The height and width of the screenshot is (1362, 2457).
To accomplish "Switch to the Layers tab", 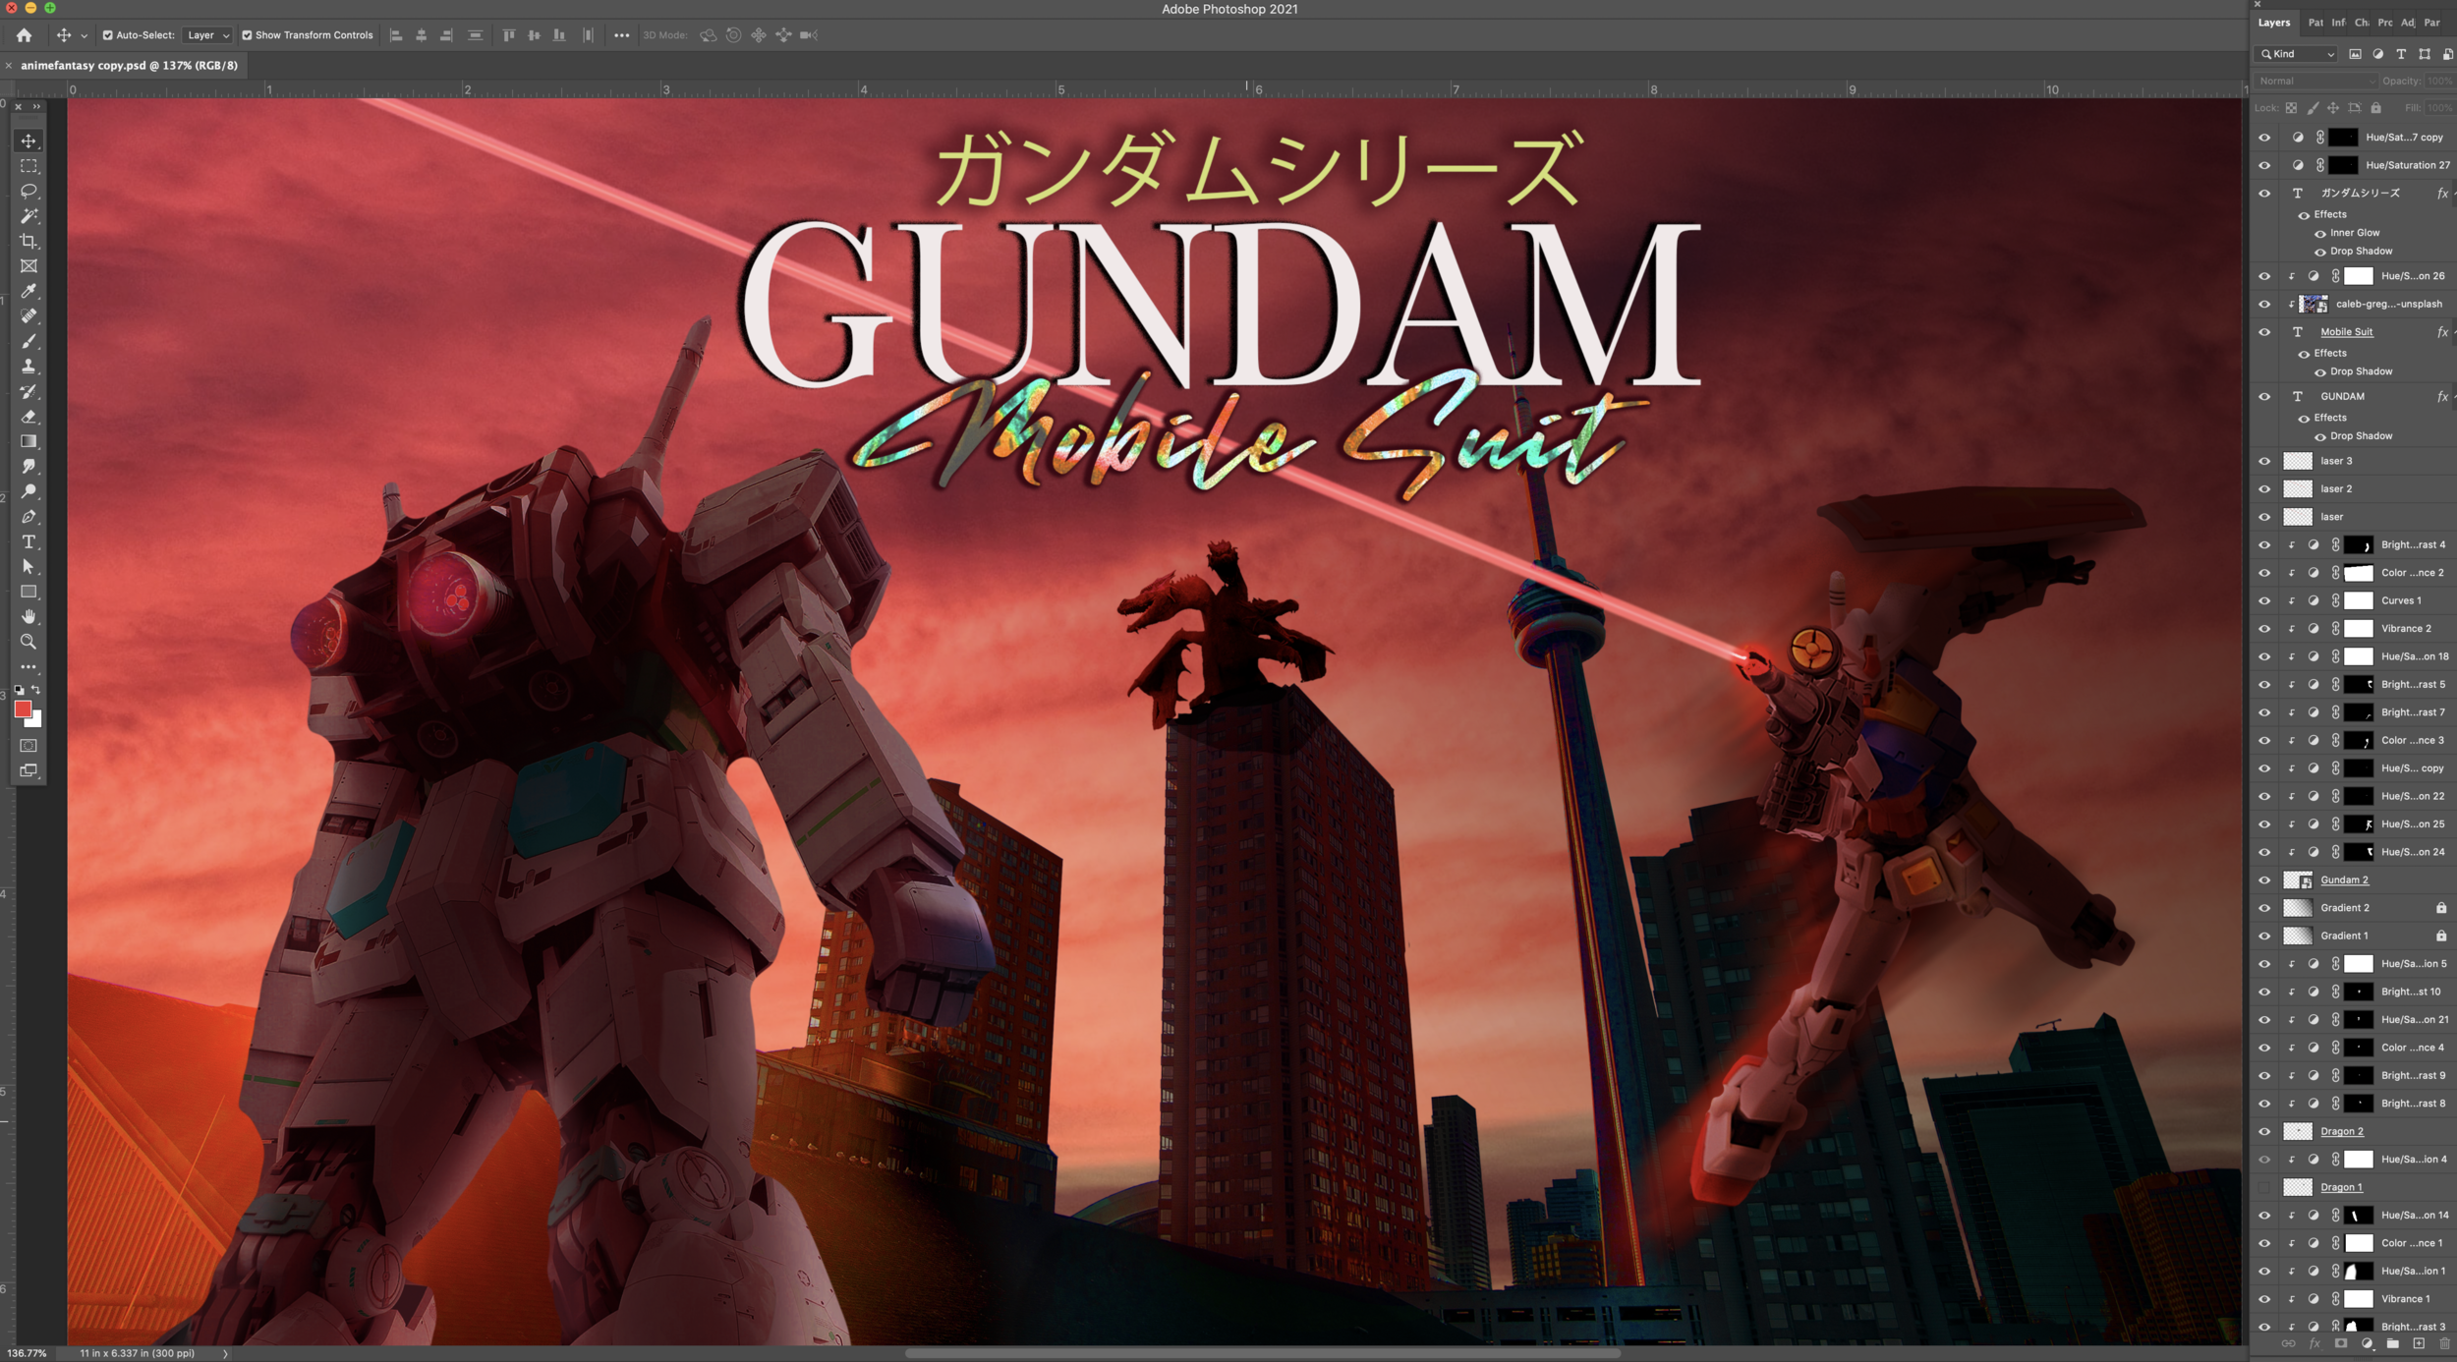I will click(x=2273, y=23).
